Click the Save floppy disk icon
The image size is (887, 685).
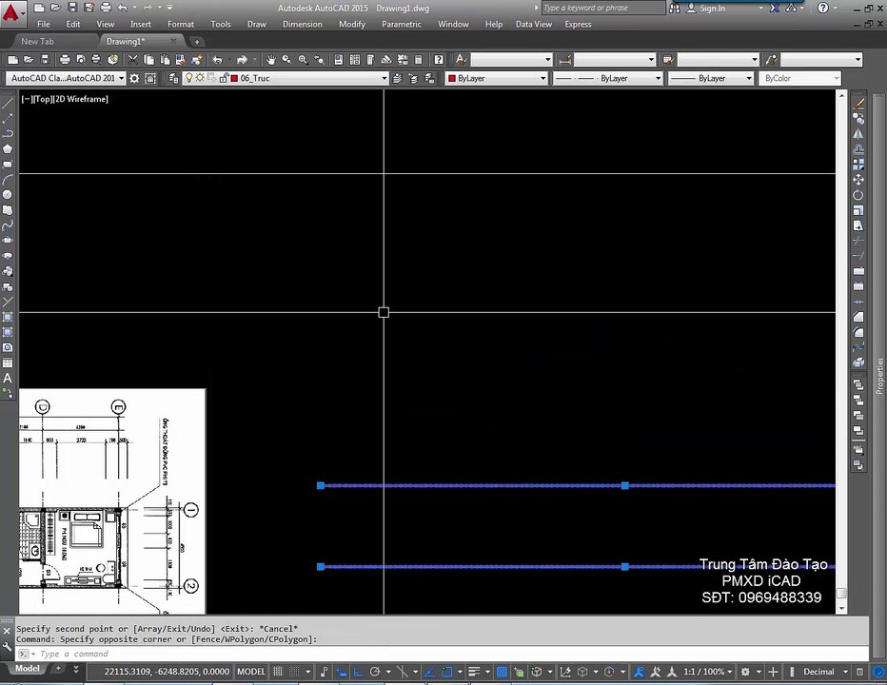46,59
